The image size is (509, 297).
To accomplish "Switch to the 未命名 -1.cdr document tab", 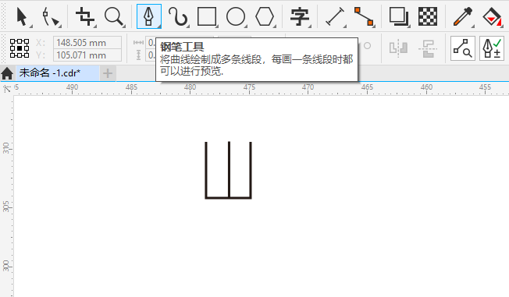I will [x=57, y=73].
